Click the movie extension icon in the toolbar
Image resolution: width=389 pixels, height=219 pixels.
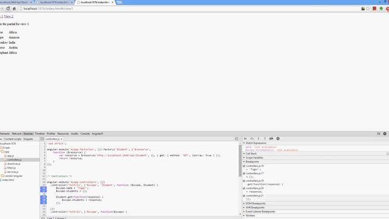pos(363,9)
